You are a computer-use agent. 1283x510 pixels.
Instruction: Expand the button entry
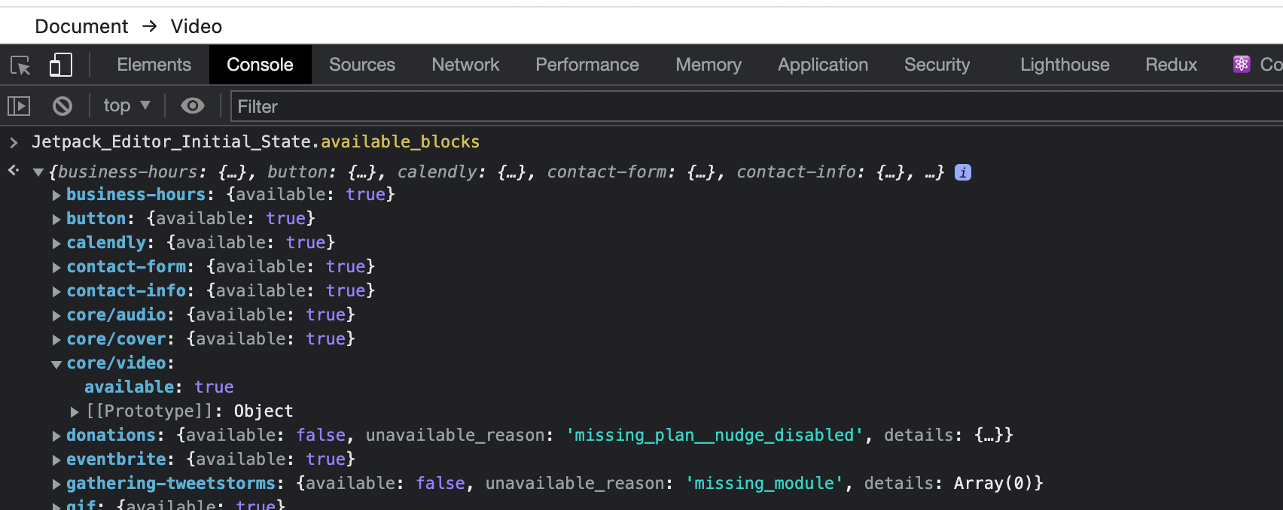(56, 219)
